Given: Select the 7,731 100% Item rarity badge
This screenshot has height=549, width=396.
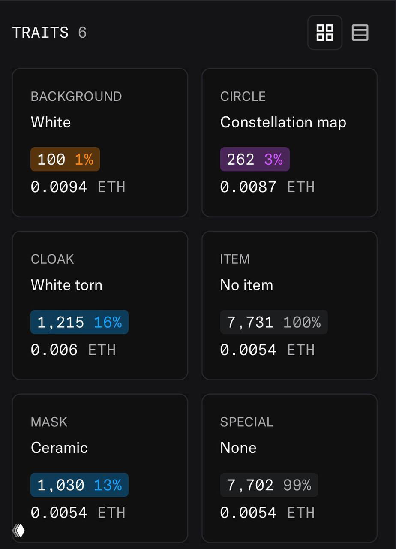Looking at the screenshot, I should tap(273, 322).
